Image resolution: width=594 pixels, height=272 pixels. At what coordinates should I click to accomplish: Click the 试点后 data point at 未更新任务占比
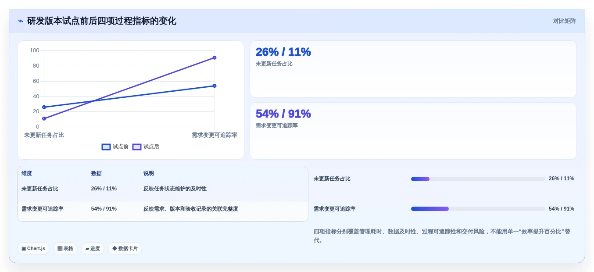click(x=44, y=118)
